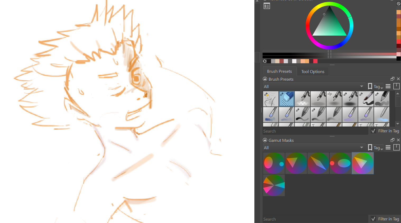Click the reddish gradient shade slider bar

329,54
